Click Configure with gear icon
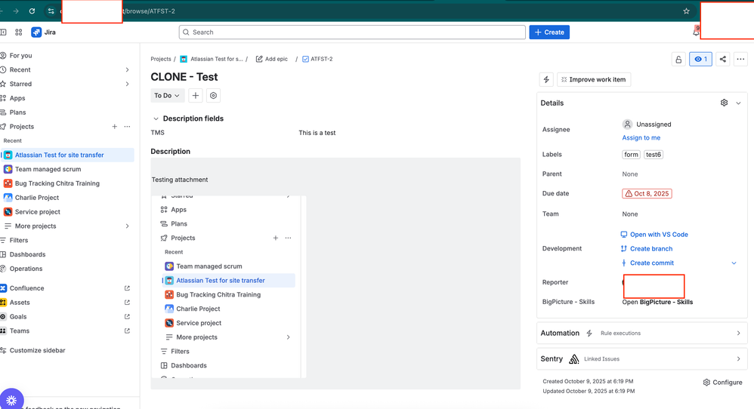The image size is (754, 409). [722, 383]
